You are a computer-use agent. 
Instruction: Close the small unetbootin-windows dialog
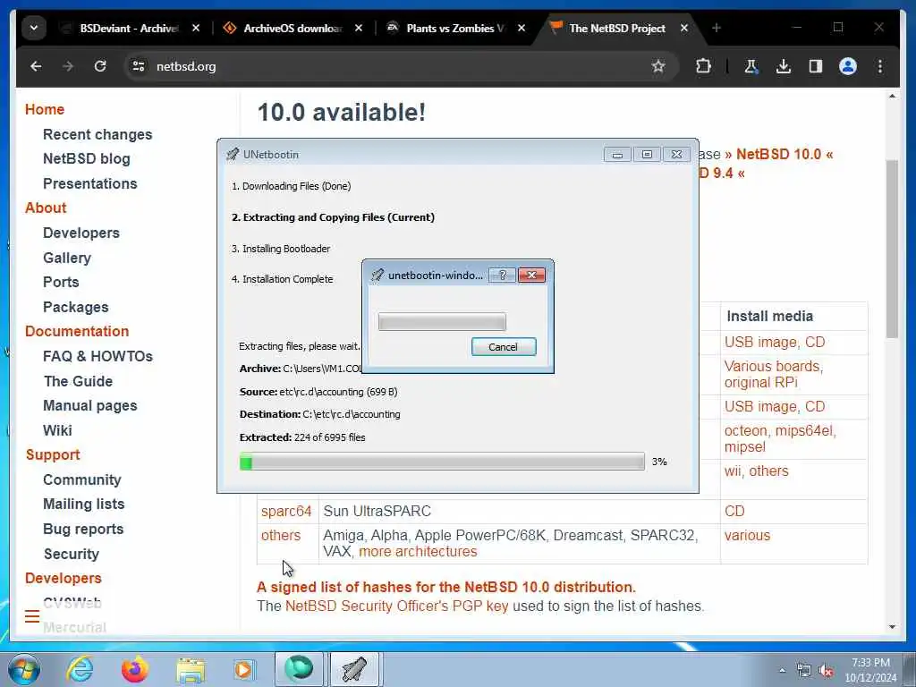pyautogui.click(x=531, y=276)
